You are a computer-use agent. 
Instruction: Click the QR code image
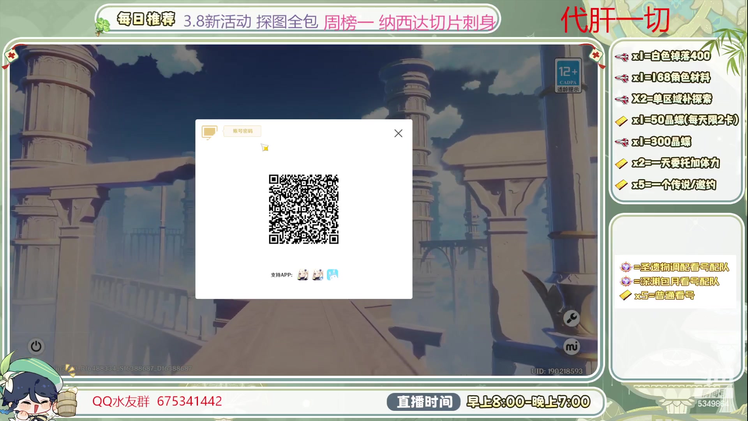[303, 209]
